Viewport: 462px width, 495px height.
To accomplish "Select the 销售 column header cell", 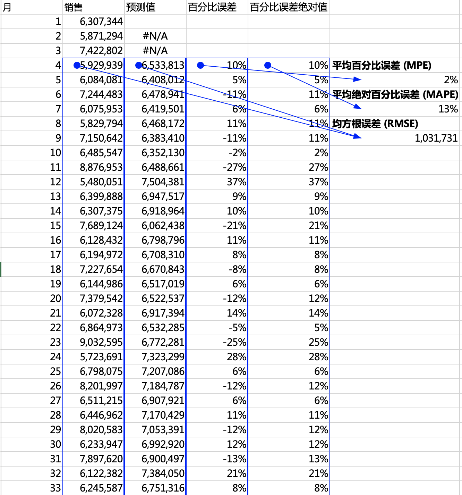I will pyautogui.click(x=93, y=7).
